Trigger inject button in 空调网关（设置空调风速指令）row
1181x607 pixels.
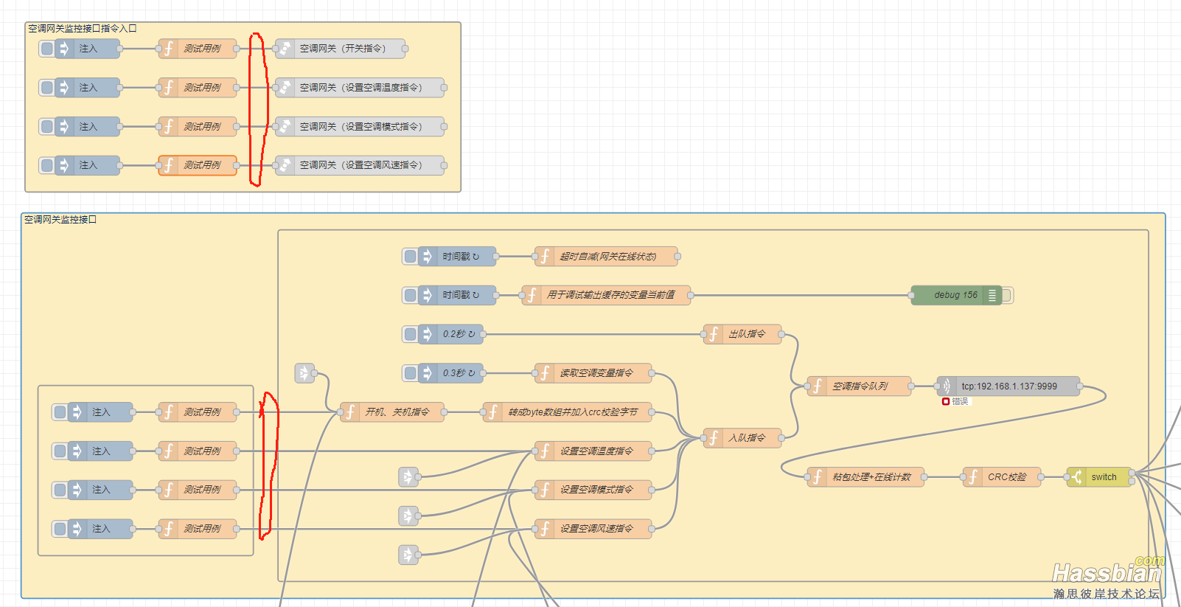tap(47, 165)
